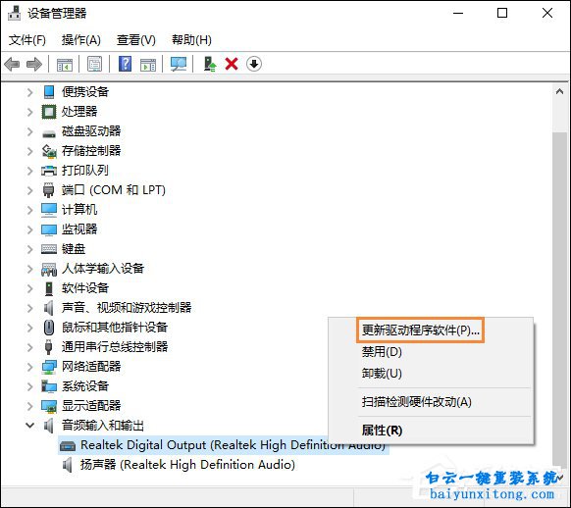Click the 处理器 chip icon
The width and height of the screenshot is (571, 508).
click(x=49, y=112)
